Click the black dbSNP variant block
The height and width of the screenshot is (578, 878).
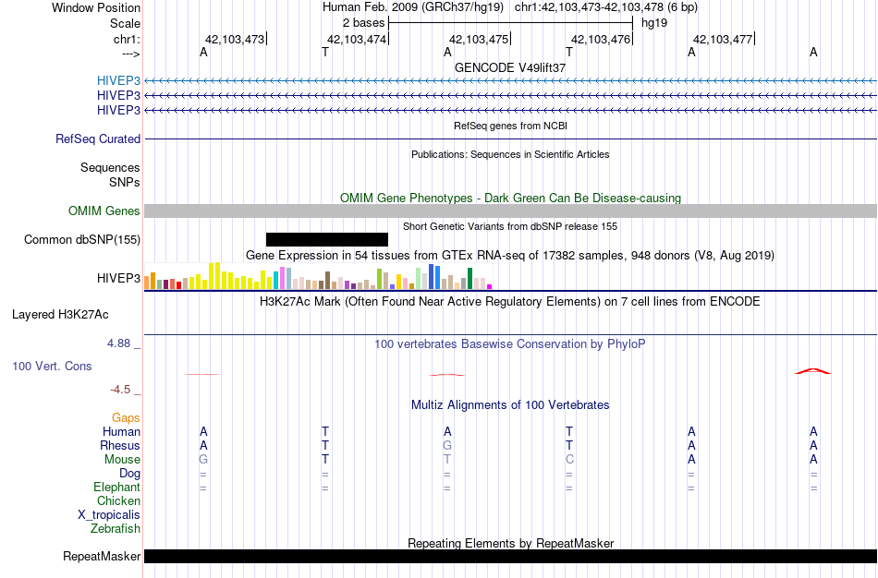pyautogui.click(x=327, y=239)
